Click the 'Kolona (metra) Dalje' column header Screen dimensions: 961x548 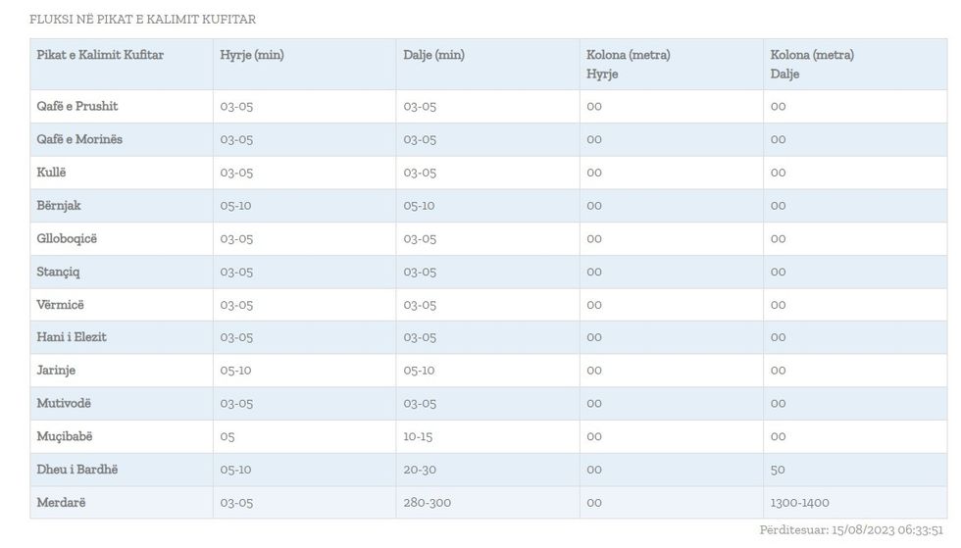pyautogui.click(x=812, y=64)
